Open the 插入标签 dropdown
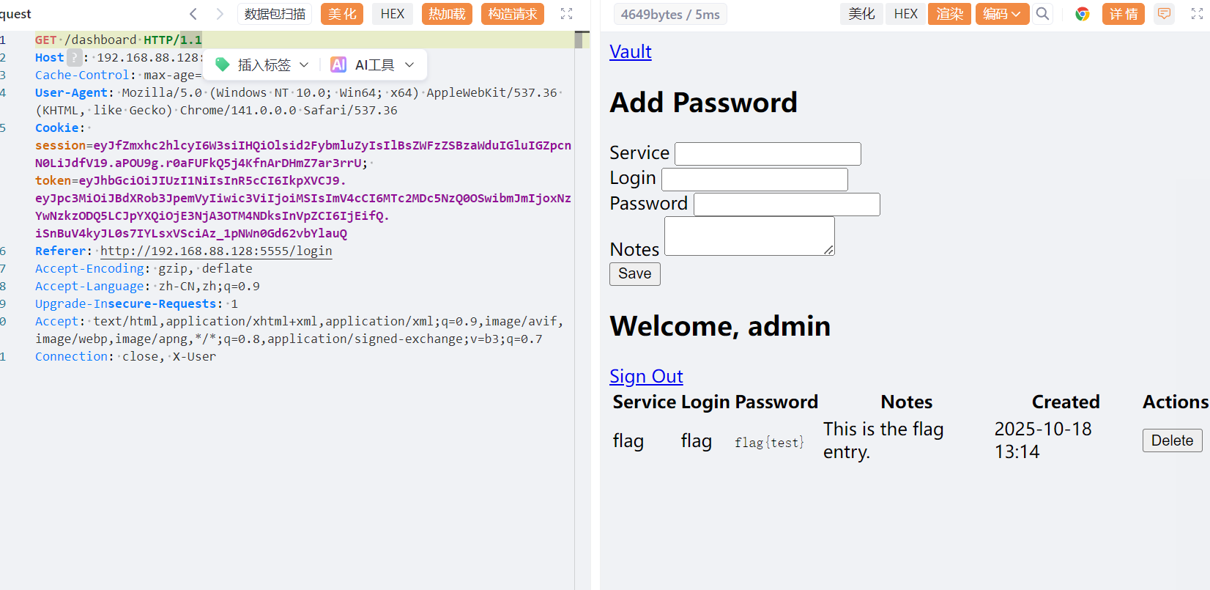Viewport: 1210px width, 590px height. 264,65
